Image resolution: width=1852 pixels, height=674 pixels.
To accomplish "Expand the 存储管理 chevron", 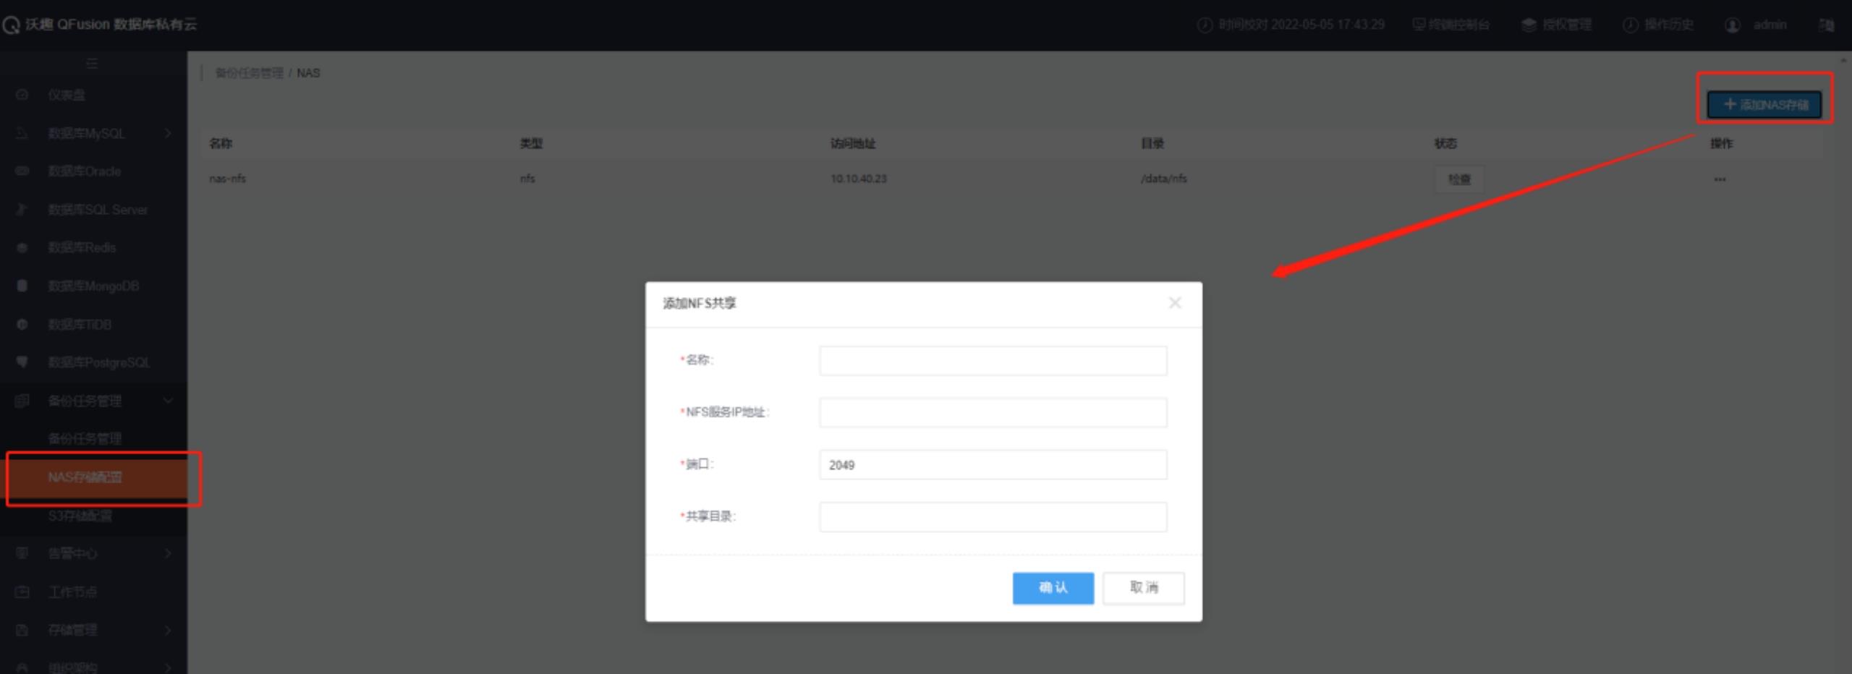I will tap(168, 630).
